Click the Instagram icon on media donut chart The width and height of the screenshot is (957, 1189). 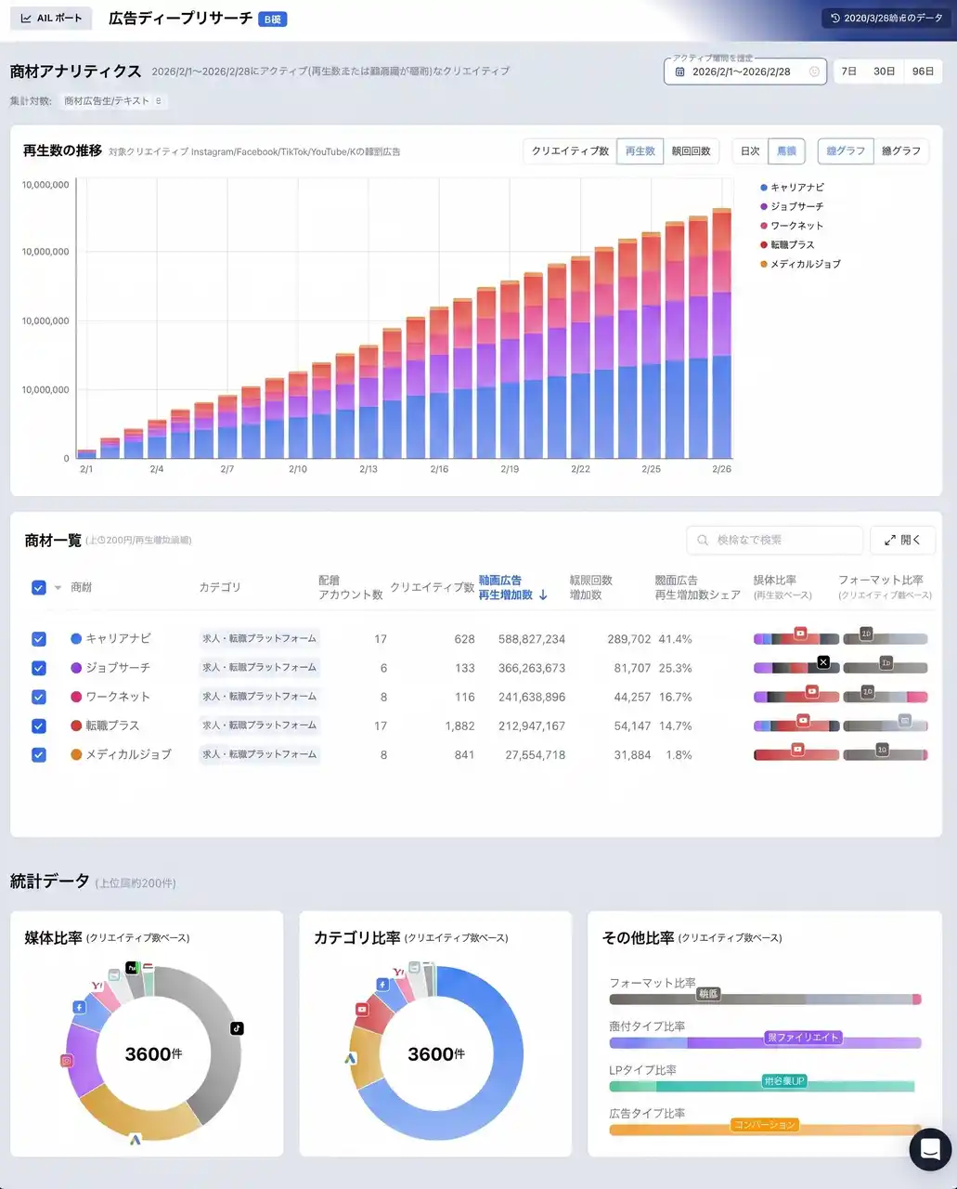tap(66, 1060)
